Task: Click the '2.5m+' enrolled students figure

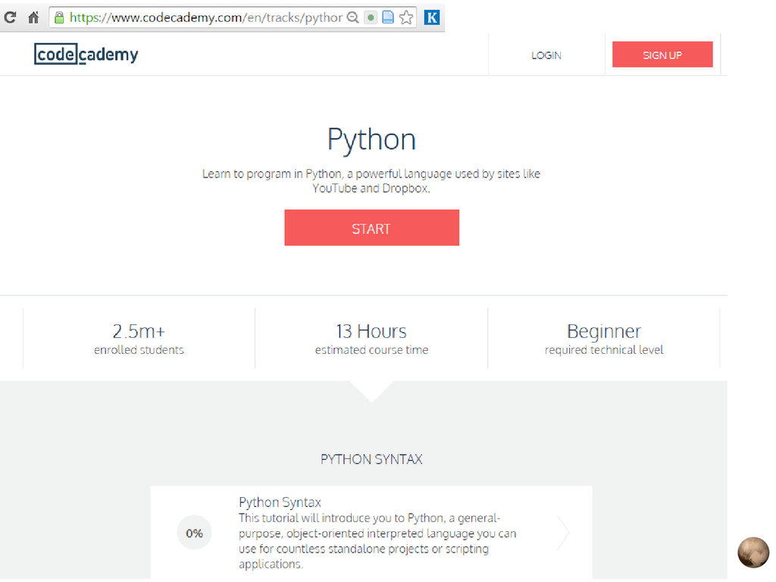Action: (x=139, y=331)
